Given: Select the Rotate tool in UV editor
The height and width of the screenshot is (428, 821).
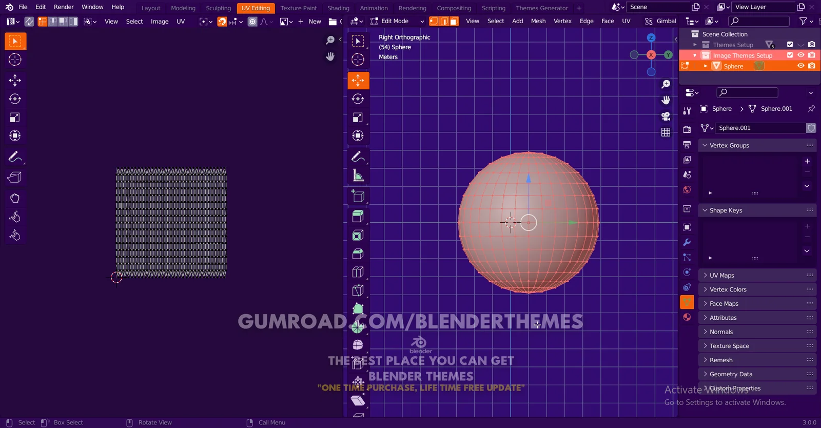Looking at the screenshot, I should point(15,99).
